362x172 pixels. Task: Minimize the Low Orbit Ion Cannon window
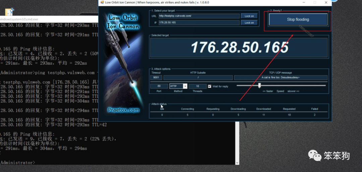tap(304, 3)
